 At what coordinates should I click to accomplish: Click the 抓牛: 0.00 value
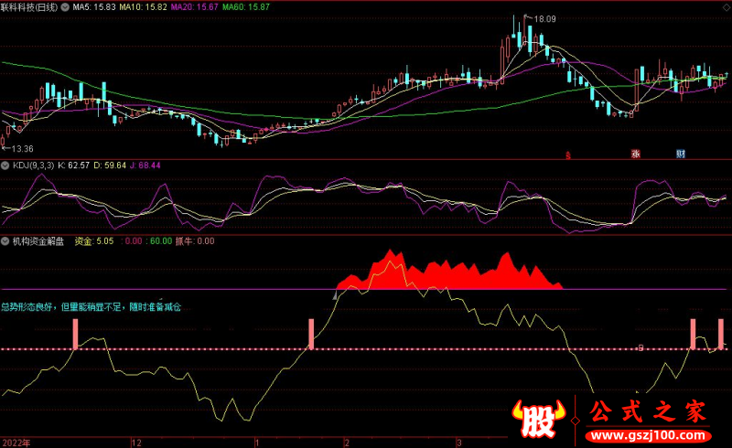pos(195,241)
